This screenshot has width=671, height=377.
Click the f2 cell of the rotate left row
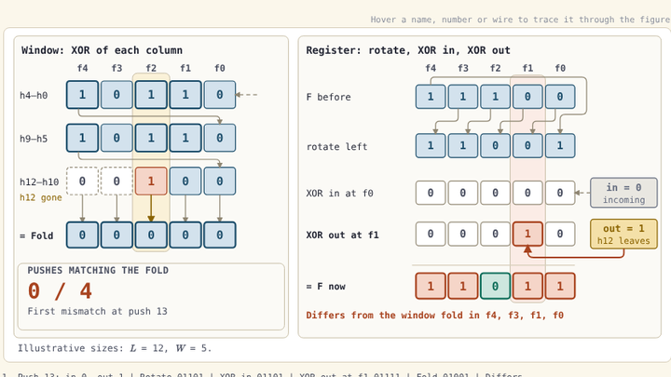(495, 146)
